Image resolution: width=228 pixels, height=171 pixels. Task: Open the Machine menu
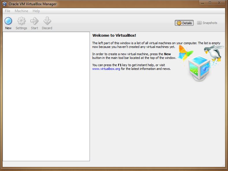21,11
